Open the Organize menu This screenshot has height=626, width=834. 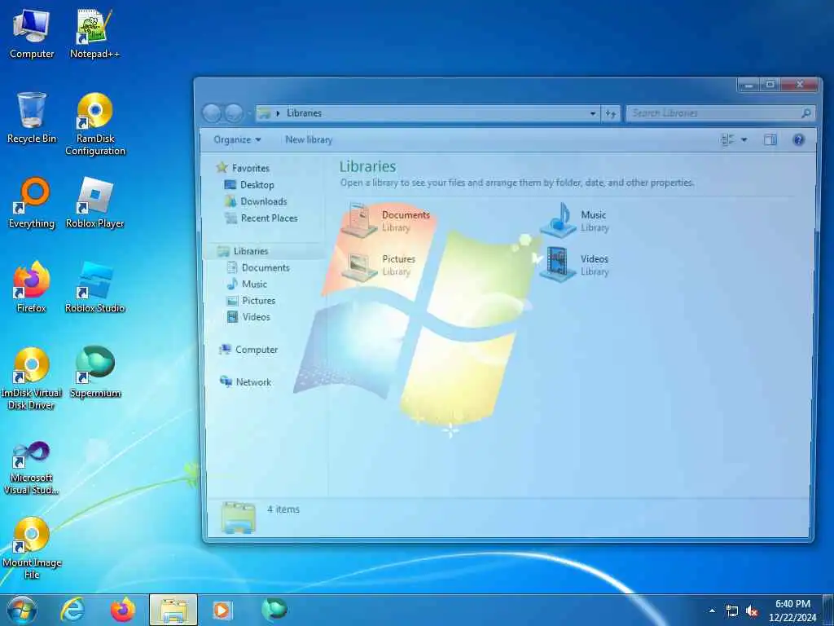(x=237, y=139)
